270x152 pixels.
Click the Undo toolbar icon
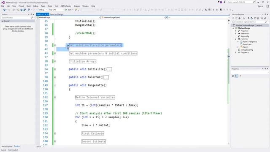29,10
